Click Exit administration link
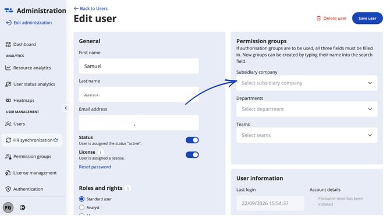This screenshot has height=219, width=390. tap(33, 23)
